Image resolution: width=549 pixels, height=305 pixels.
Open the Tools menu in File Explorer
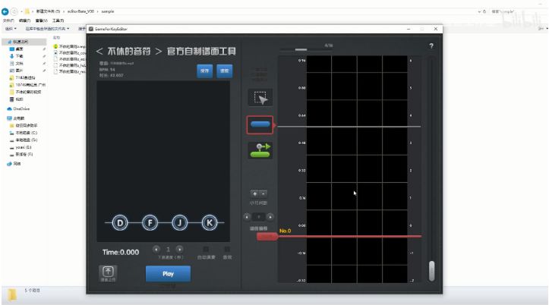pyautogui.click(x=58, y=20)
